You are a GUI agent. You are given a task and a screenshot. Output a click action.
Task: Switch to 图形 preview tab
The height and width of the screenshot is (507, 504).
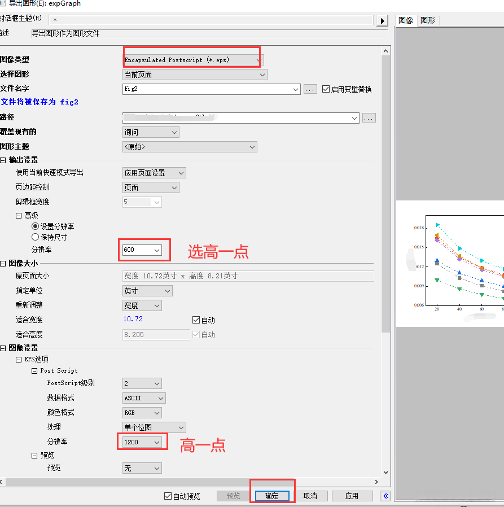(428, 20)
